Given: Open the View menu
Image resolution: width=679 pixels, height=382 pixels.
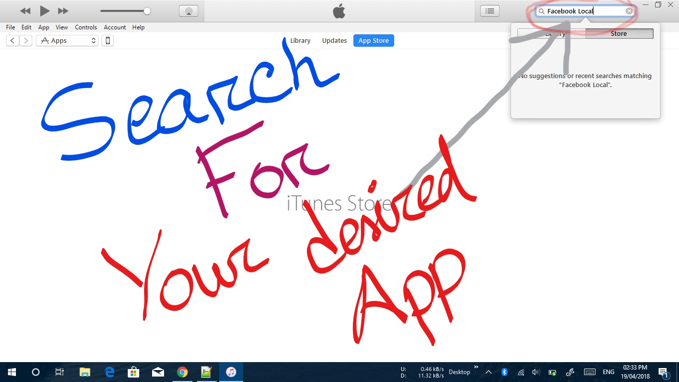Looking at the screenshot, I should [62, 27].
